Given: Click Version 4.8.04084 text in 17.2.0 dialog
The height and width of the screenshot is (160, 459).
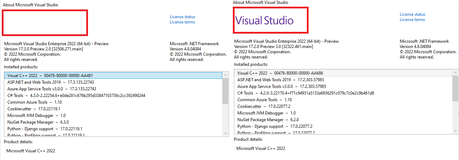Looking at the screenshot, I should click(x=416, y=47).
